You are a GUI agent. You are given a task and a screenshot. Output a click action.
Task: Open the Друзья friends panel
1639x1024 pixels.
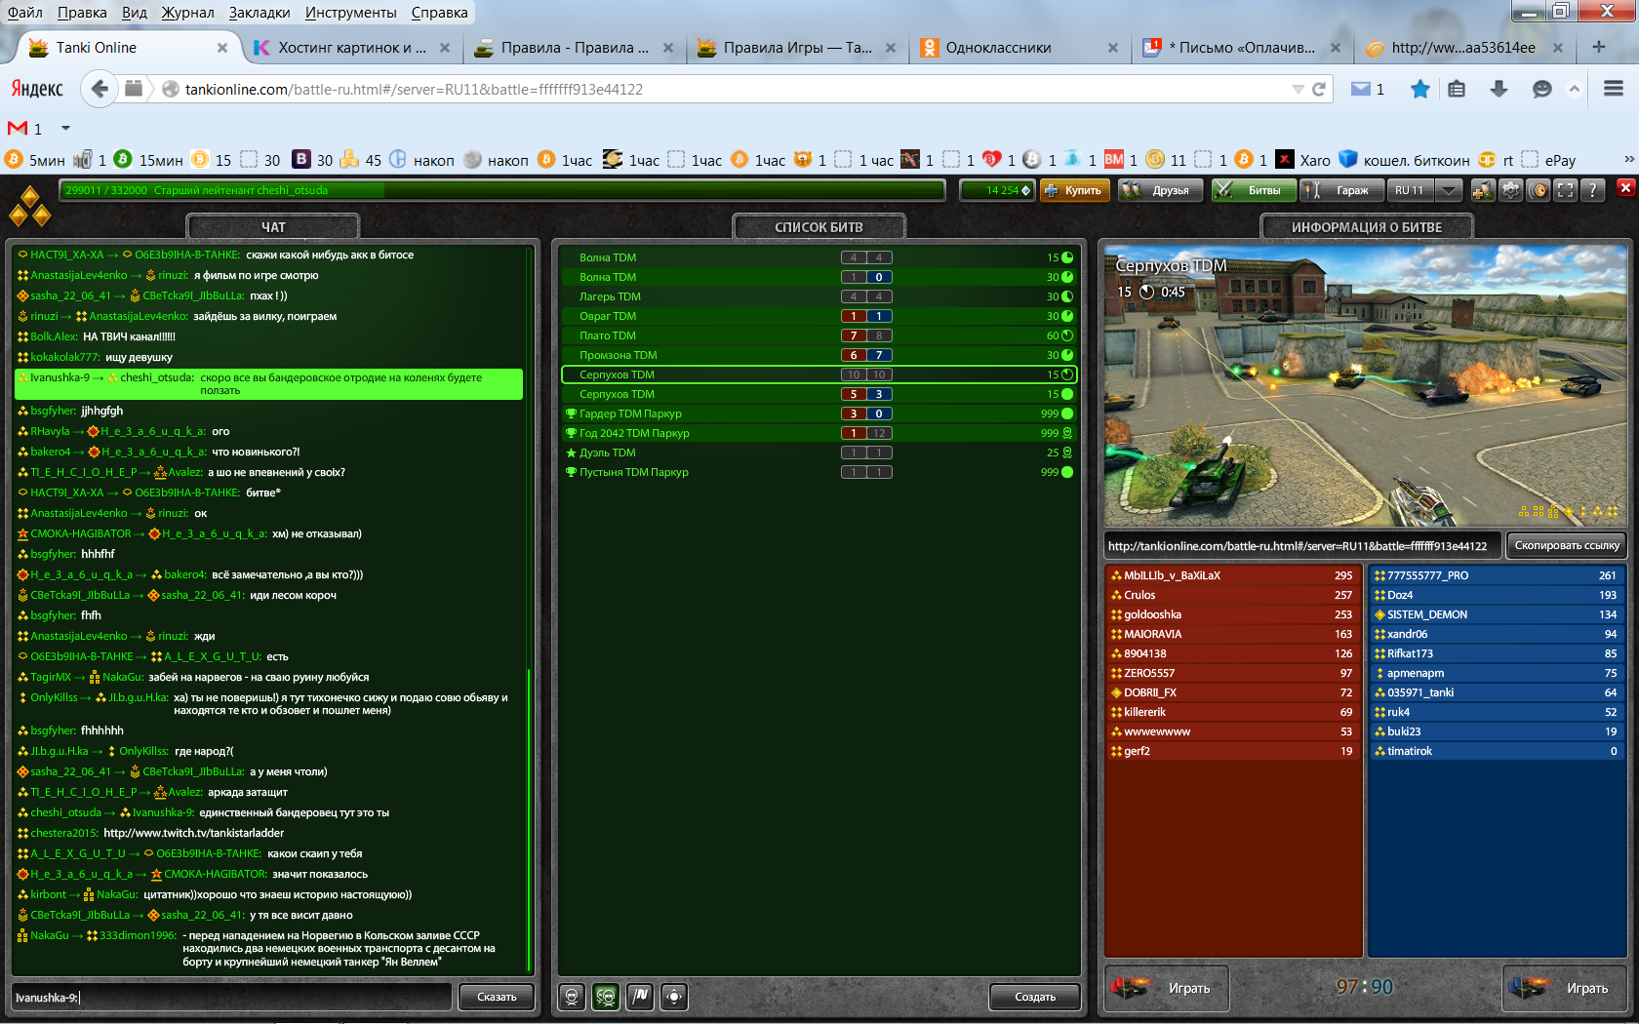point(1160,190)
